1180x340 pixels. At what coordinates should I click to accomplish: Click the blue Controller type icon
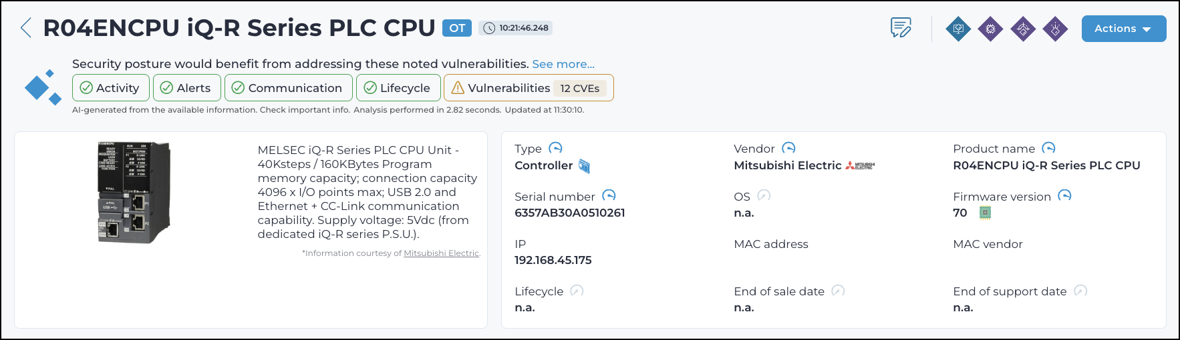pos(584,166)
